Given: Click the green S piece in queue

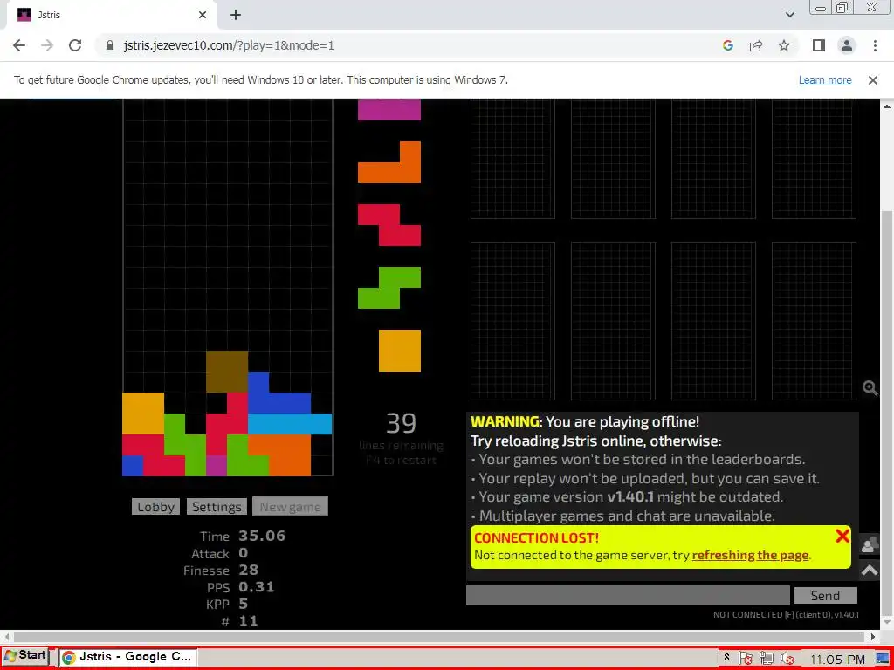Looking at the screenshot, I should tap(389, 288).
